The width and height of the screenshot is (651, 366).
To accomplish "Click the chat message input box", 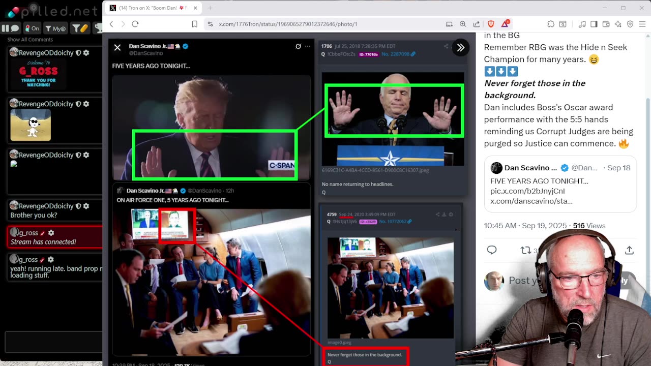I will (53, 342).
